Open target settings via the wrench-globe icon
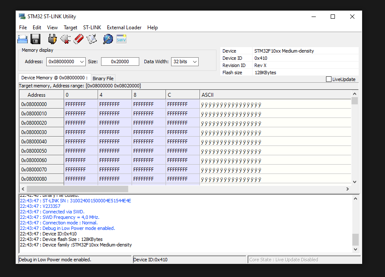 108,39
